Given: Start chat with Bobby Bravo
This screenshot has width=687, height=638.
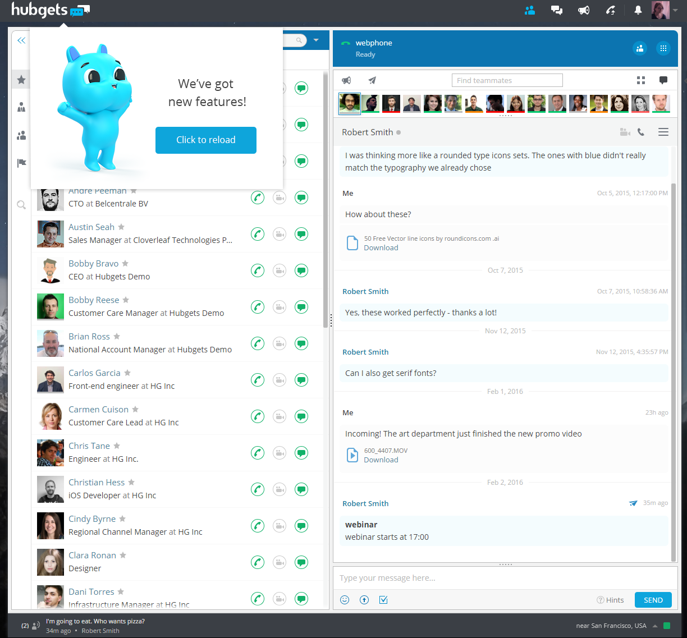Looking at the screenshot, I should 301,270.
